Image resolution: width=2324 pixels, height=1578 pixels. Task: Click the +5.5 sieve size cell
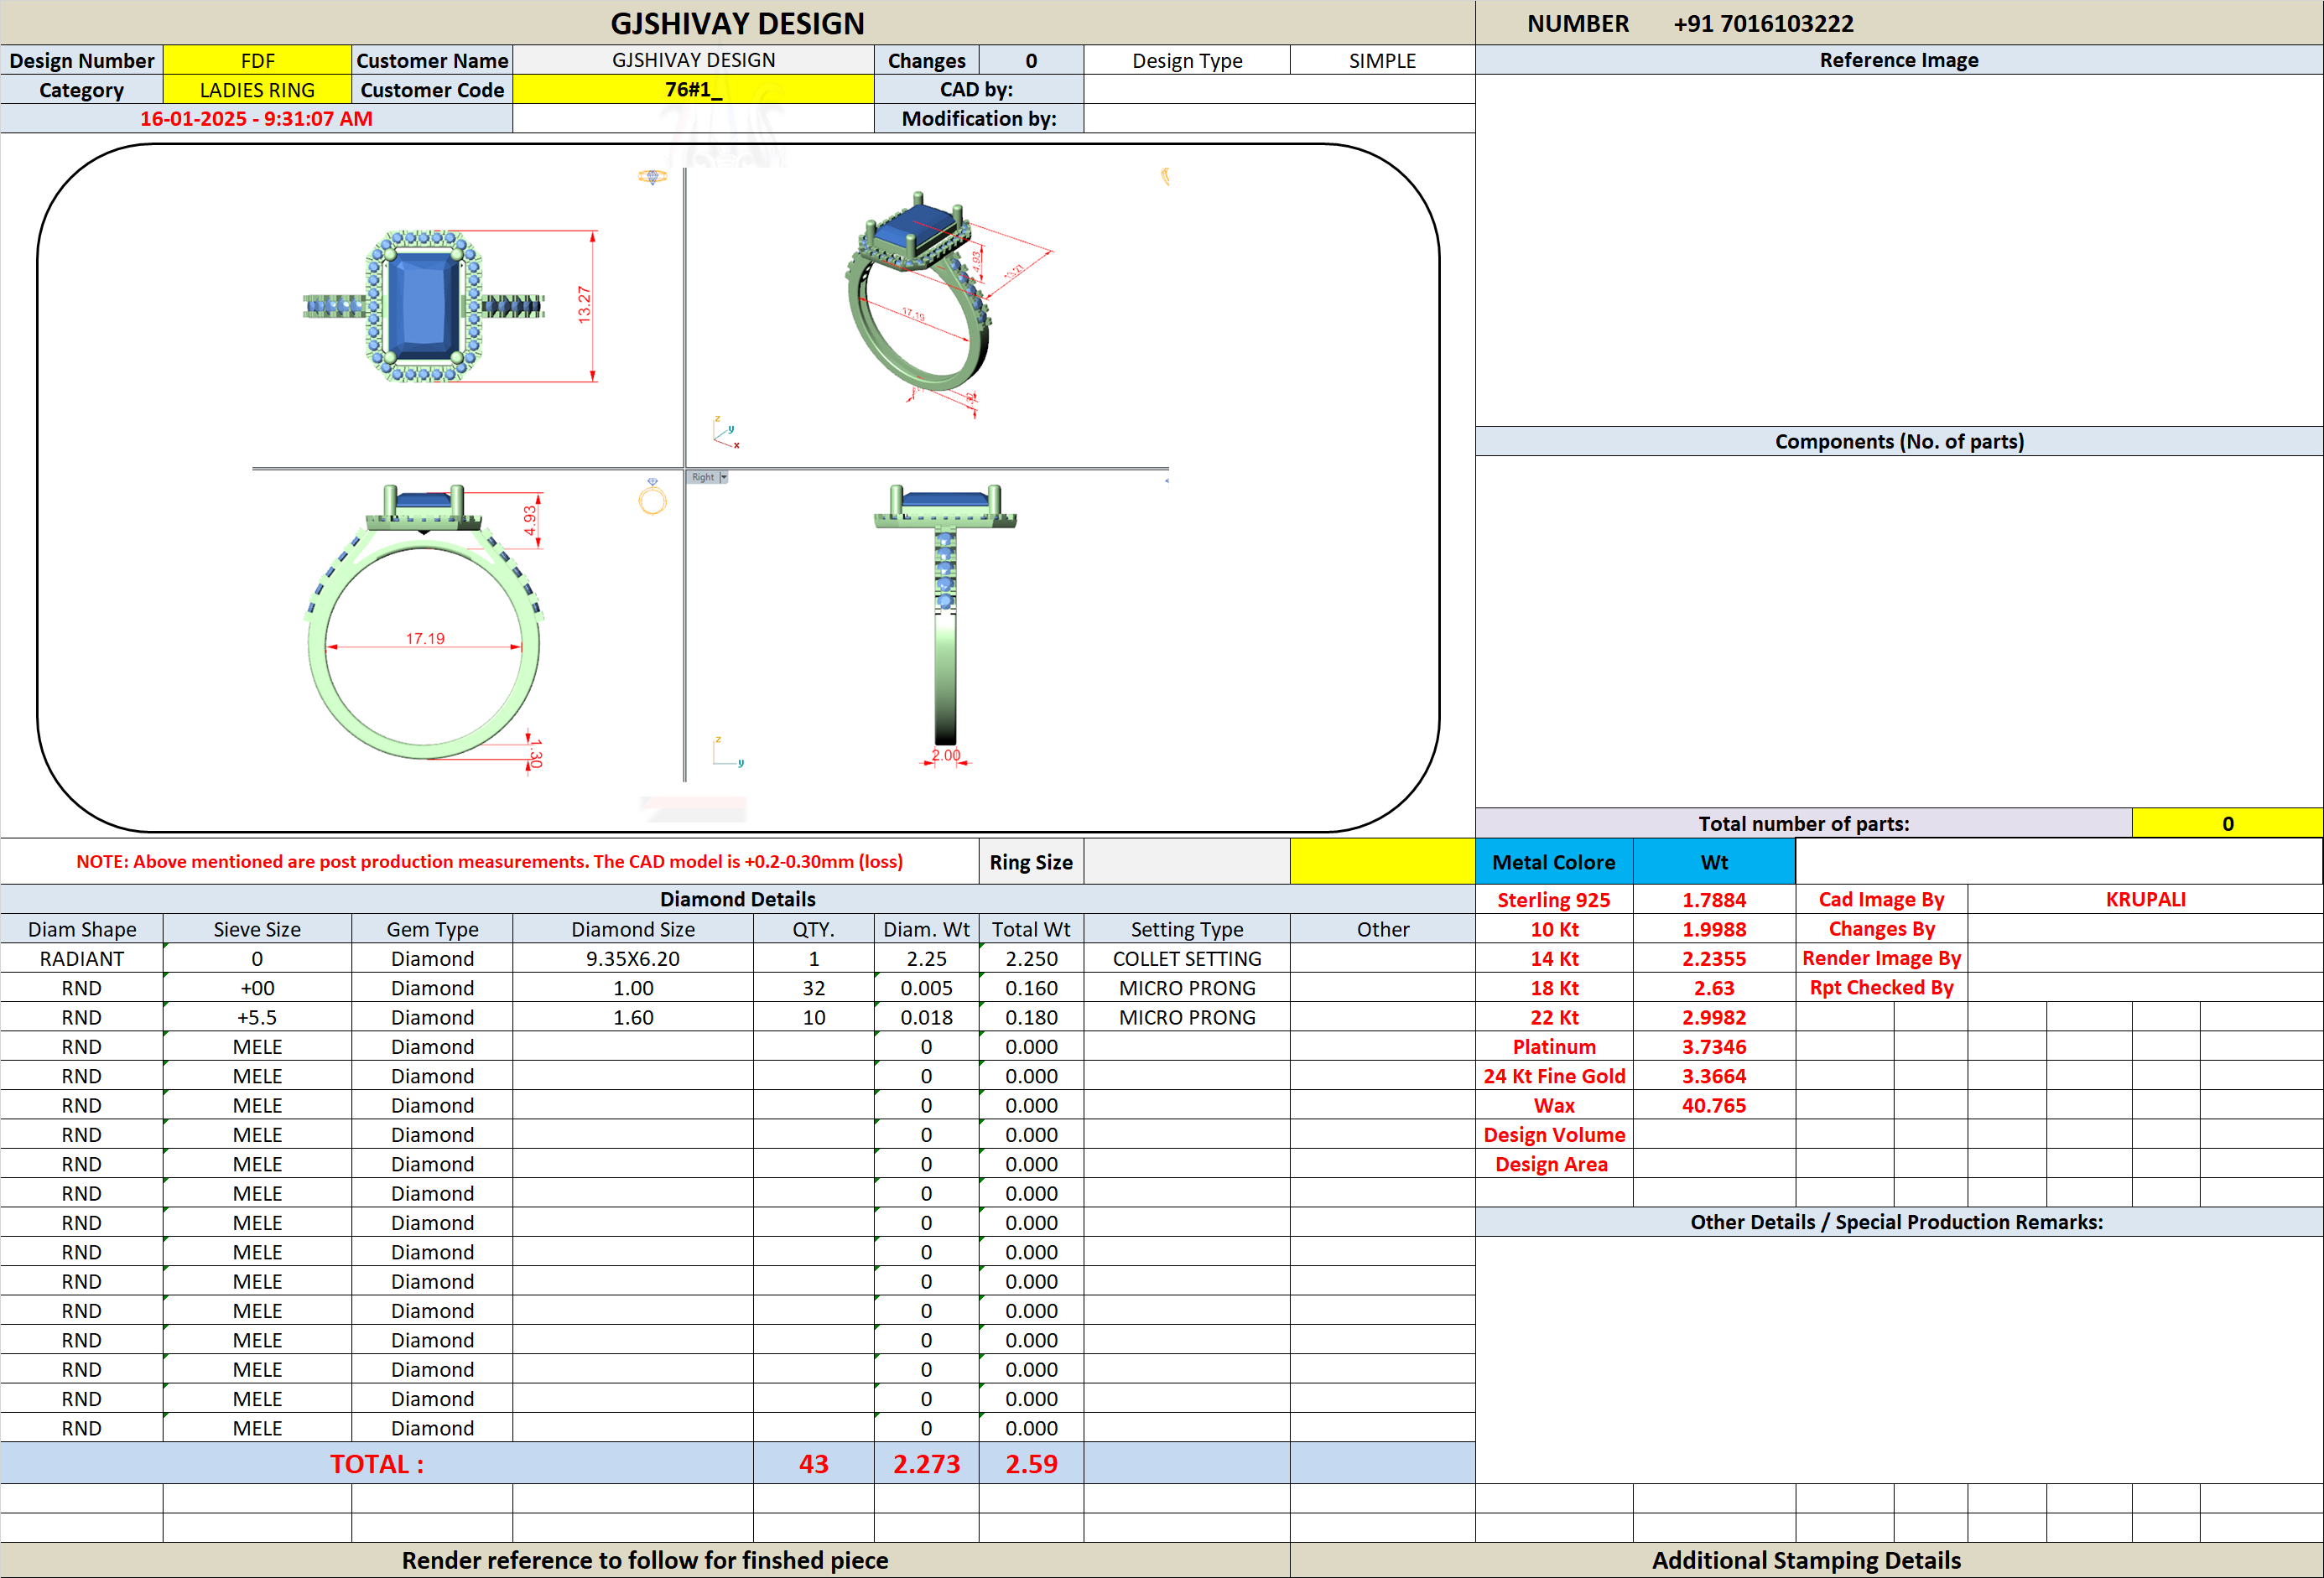coord(257,1017)
